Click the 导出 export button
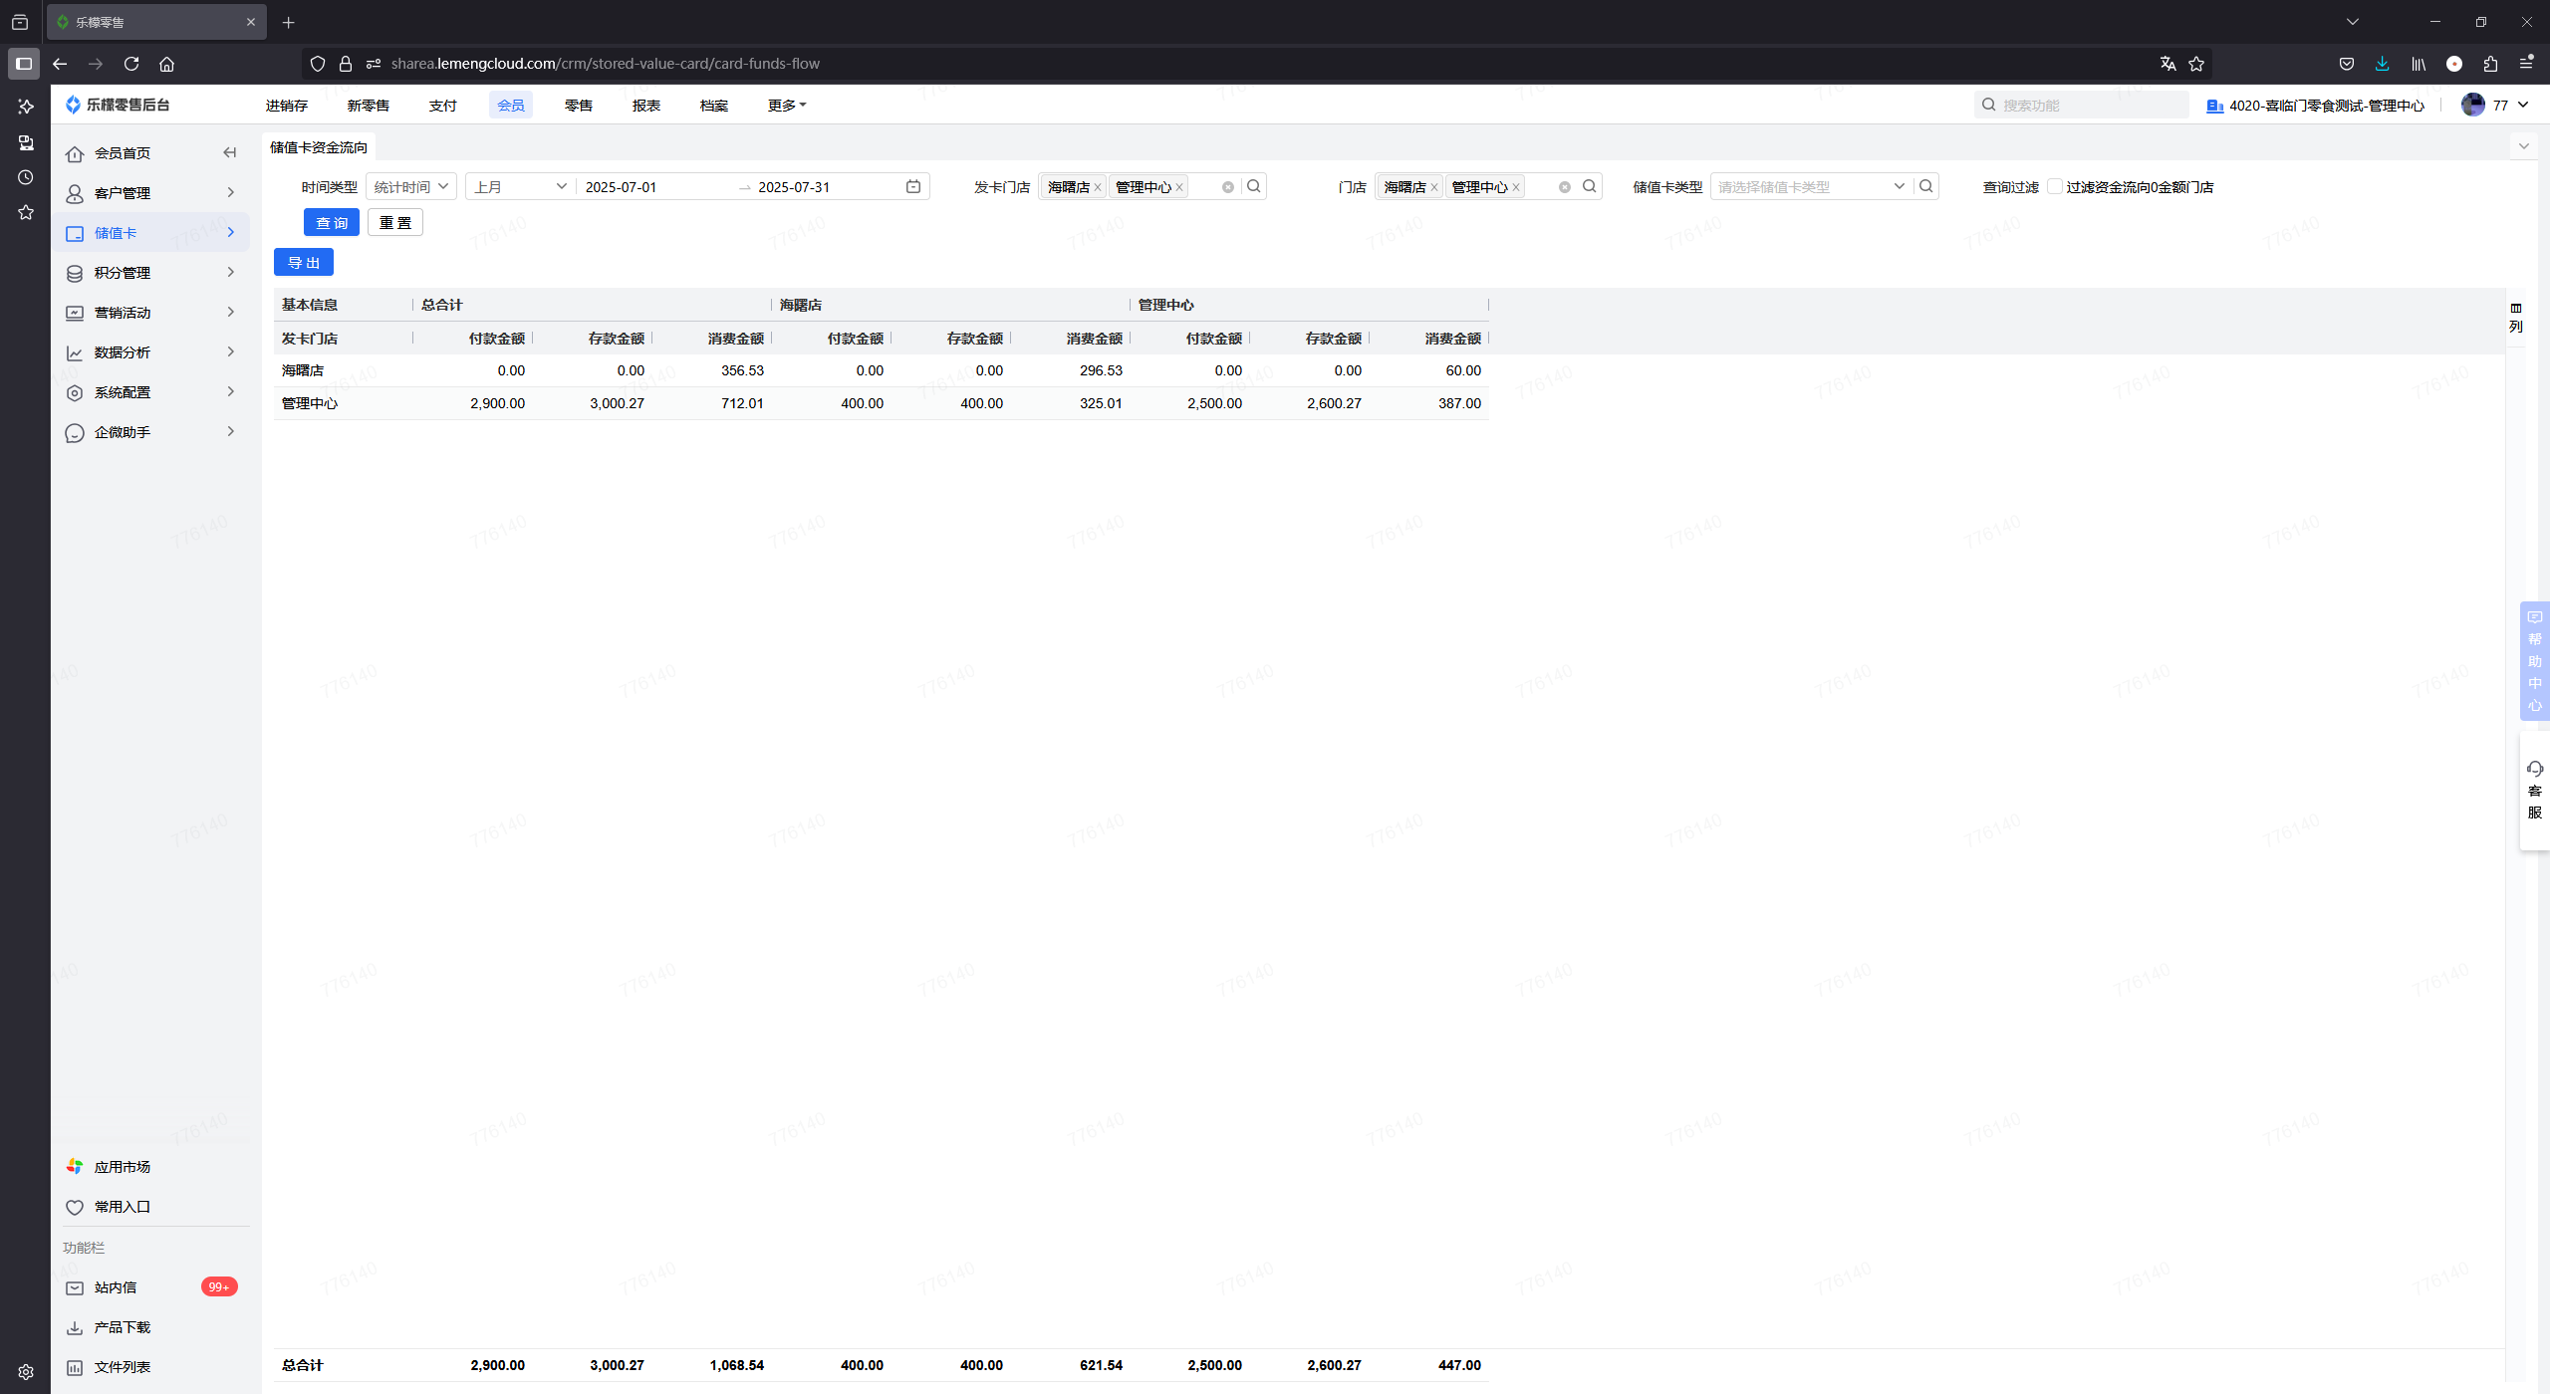 pos(304,262)
